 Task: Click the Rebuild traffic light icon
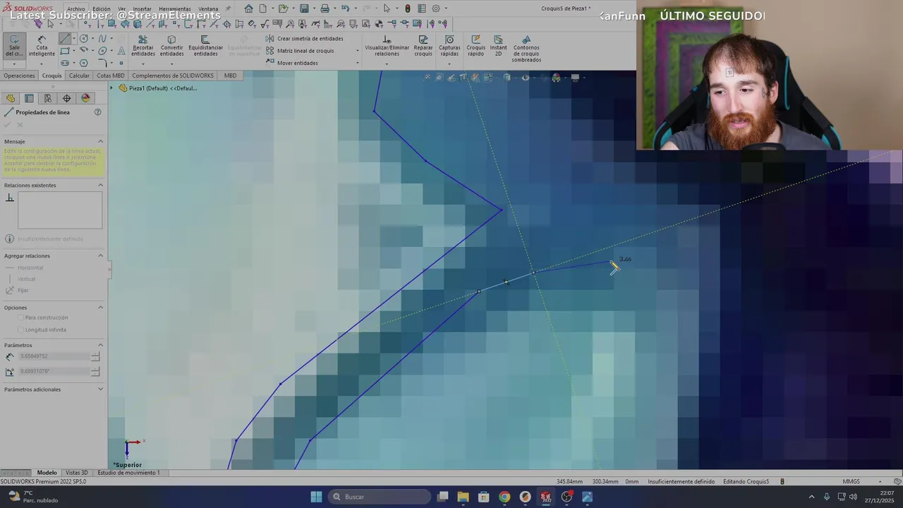point(408,8)
